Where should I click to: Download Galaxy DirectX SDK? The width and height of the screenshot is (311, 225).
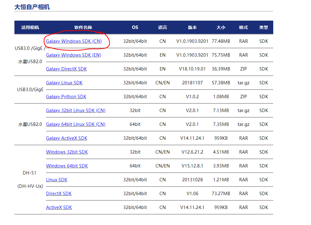pos(66,69)
